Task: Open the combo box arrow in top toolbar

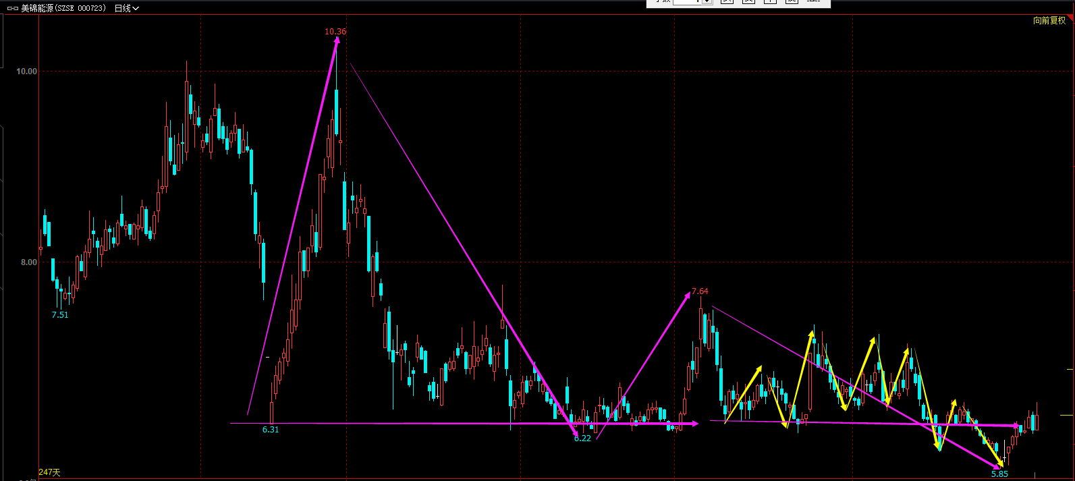Action: point(707,2)
